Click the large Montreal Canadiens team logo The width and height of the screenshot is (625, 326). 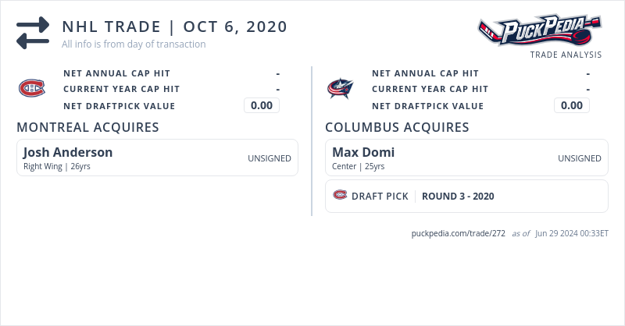pos(32,88)
